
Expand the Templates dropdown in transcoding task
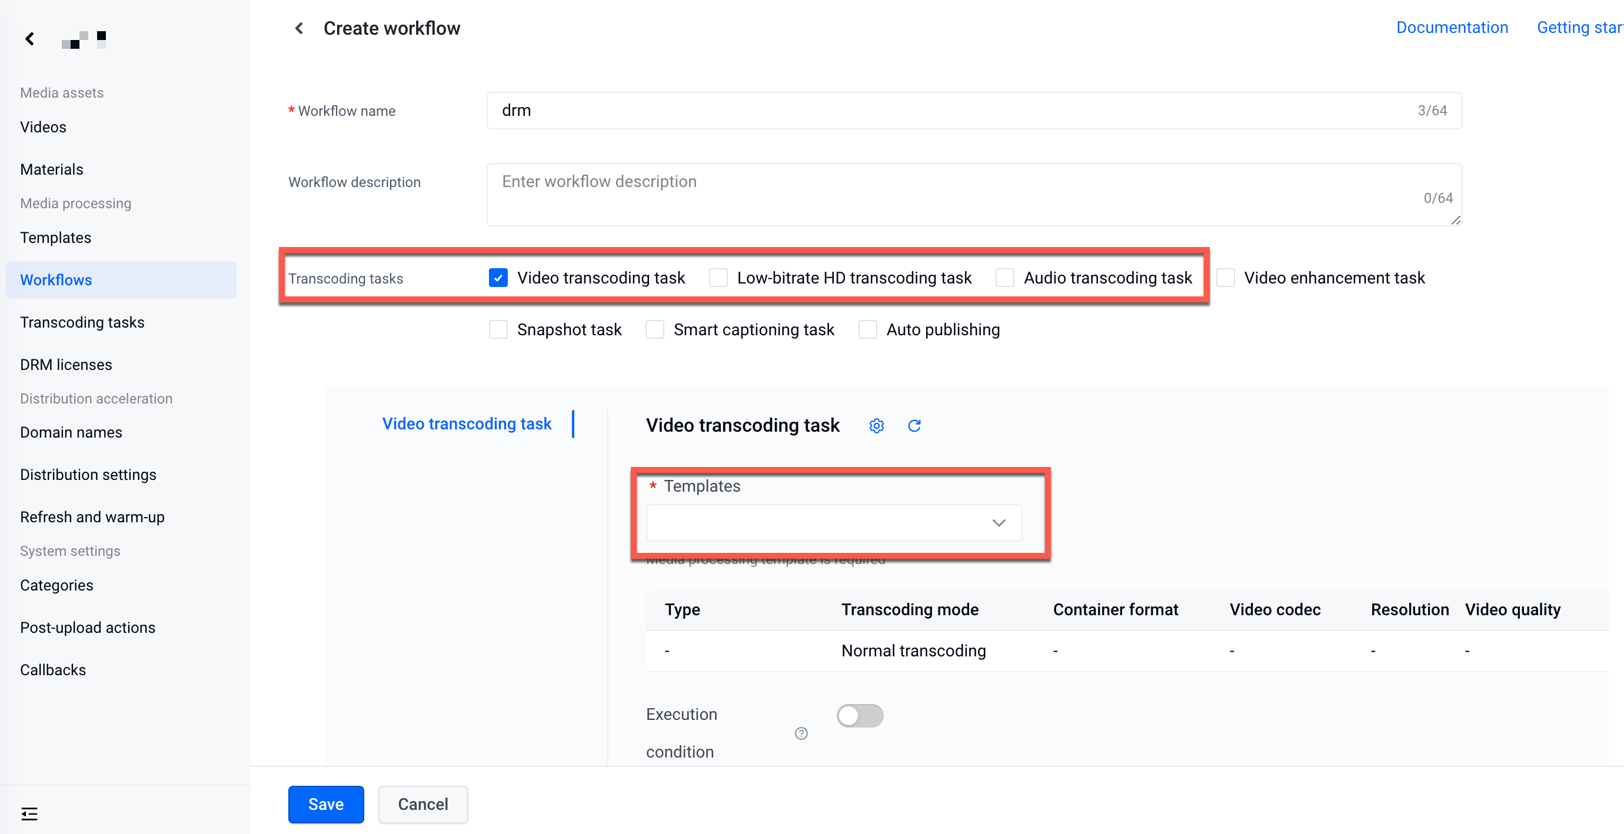833,522
